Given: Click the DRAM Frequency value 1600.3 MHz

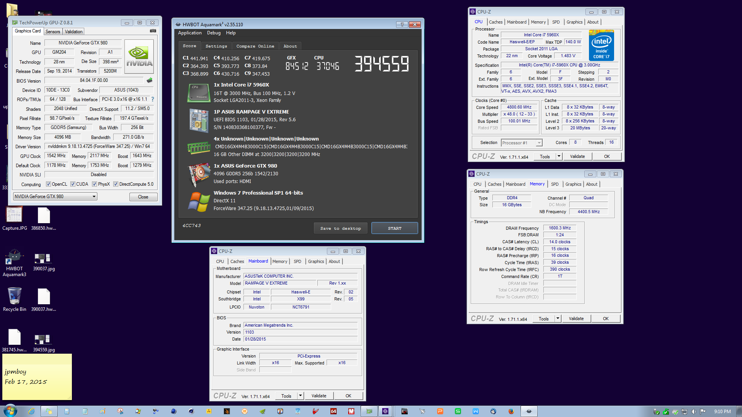Looking at the screenshot, I should (560, 228).
